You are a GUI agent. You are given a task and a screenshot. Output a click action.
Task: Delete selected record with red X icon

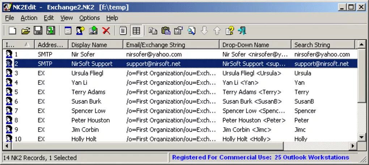pyautogui.click(x=106, y=31)
